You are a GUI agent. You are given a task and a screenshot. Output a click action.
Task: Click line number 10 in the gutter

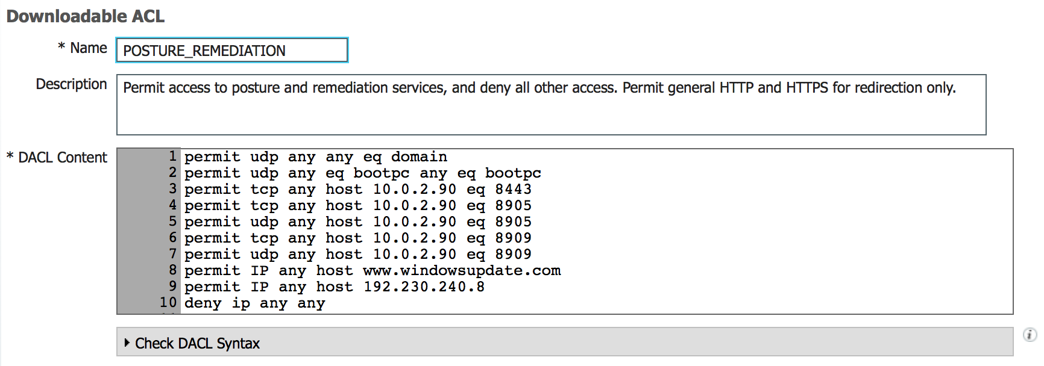[168, 303]
